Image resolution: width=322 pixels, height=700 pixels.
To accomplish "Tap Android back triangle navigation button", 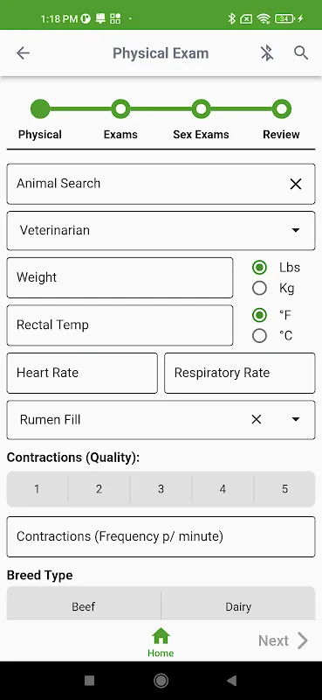I will click(231, 681).
